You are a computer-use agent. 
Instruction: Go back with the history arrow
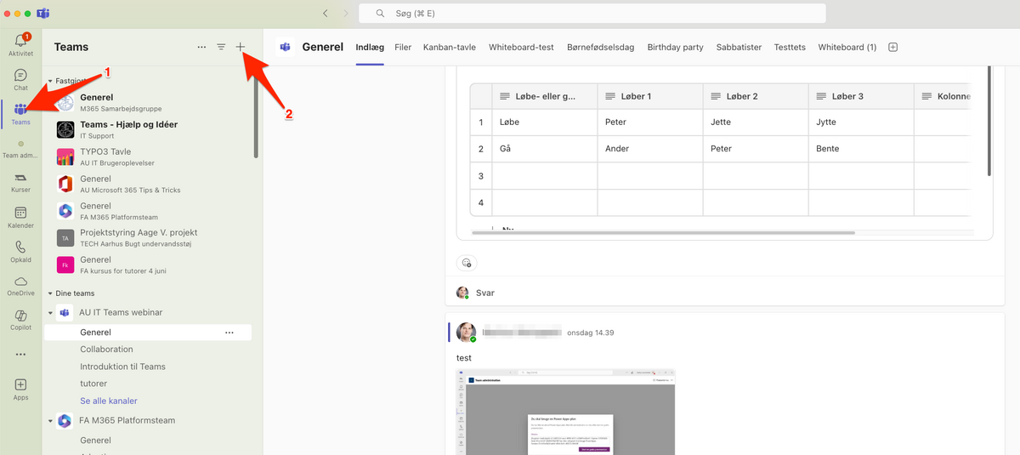(x=326, y=14)
